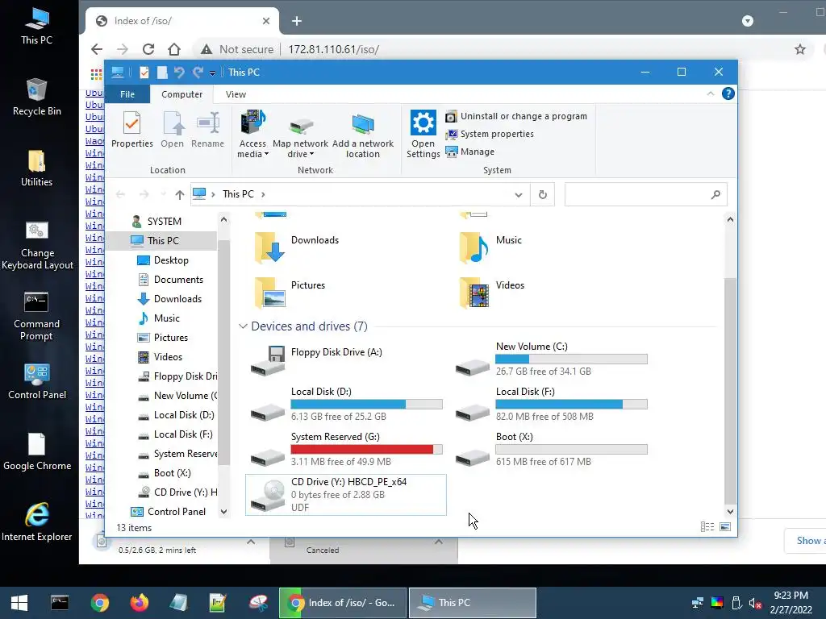
Task: Collapse the ribbon using the chevron
Action: tap(710, 93)
